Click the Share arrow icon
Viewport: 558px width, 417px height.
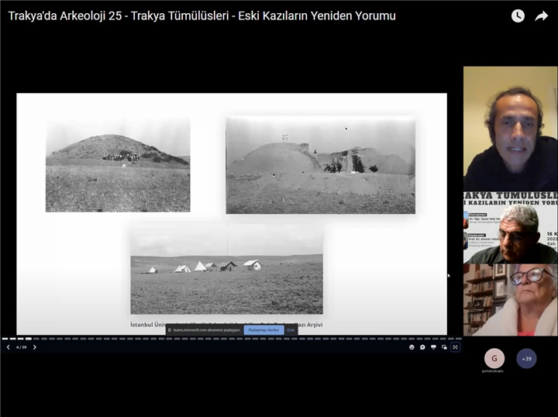coord(541,16)
